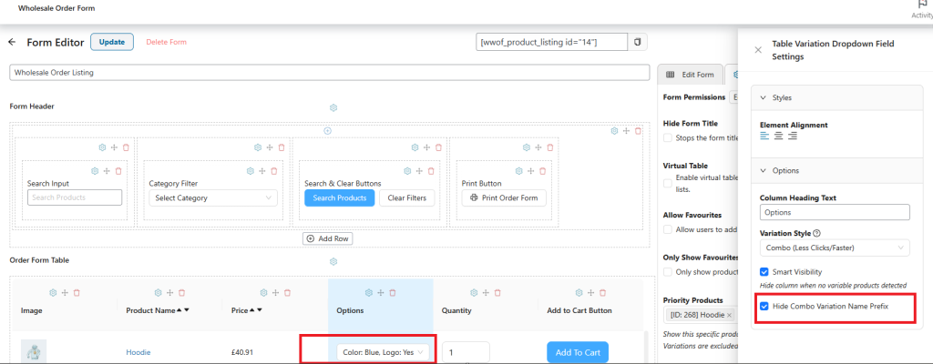This screenshot has height=364, width=933.
Task: Open Form Header section settings gear
Action: coord(333,107)
